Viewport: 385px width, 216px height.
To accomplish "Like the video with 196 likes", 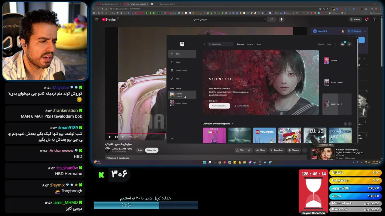I will [240, 150].
